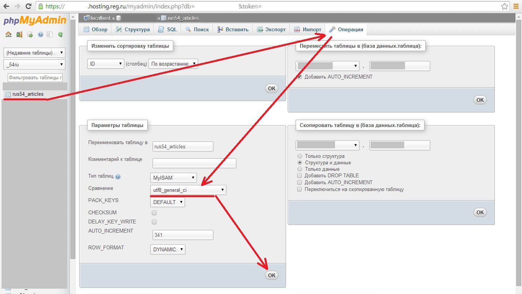Select the Операции tab
Viewport: 522px width, 294px height.
point(346,29)
